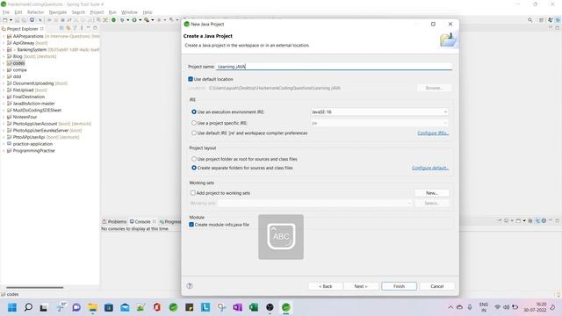Click the Next button
This screenshot has width=562, height=316.
[x=361, y=286]
